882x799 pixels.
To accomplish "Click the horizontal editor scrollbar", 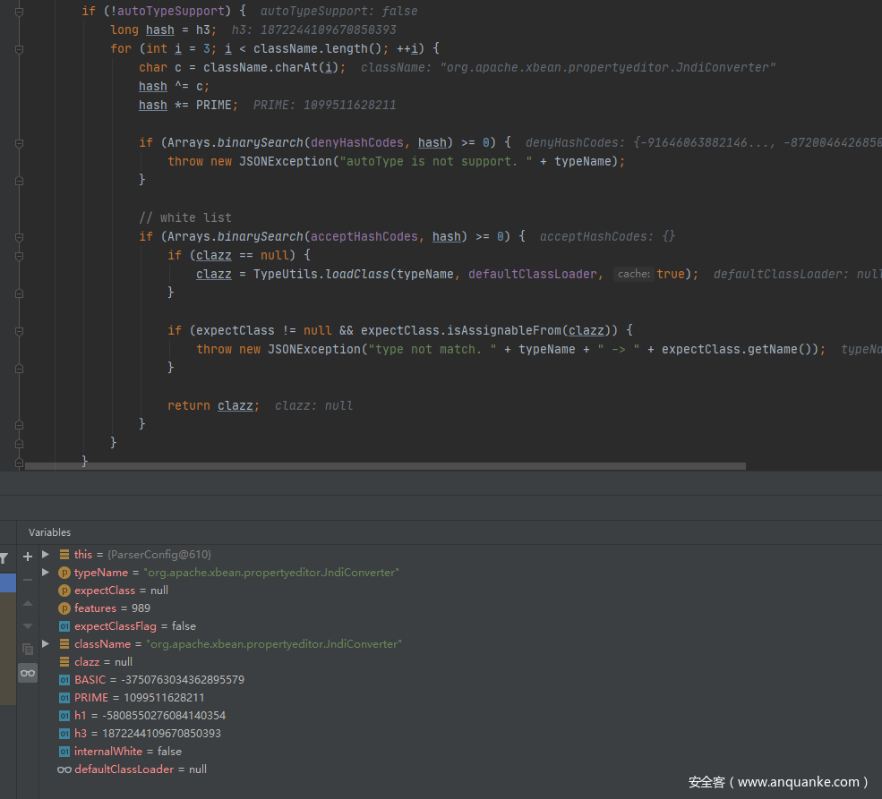I will 385,466.
